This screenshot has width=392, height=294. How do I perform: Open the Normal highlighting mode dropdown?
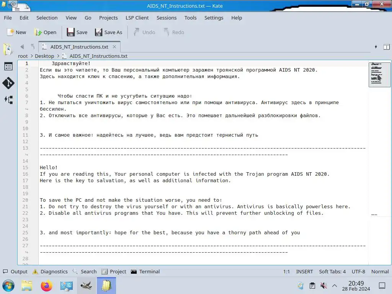(x=380, y=271)
